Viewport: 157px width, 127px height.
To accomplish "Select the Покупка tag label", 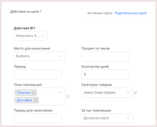I will pos(23,93).
